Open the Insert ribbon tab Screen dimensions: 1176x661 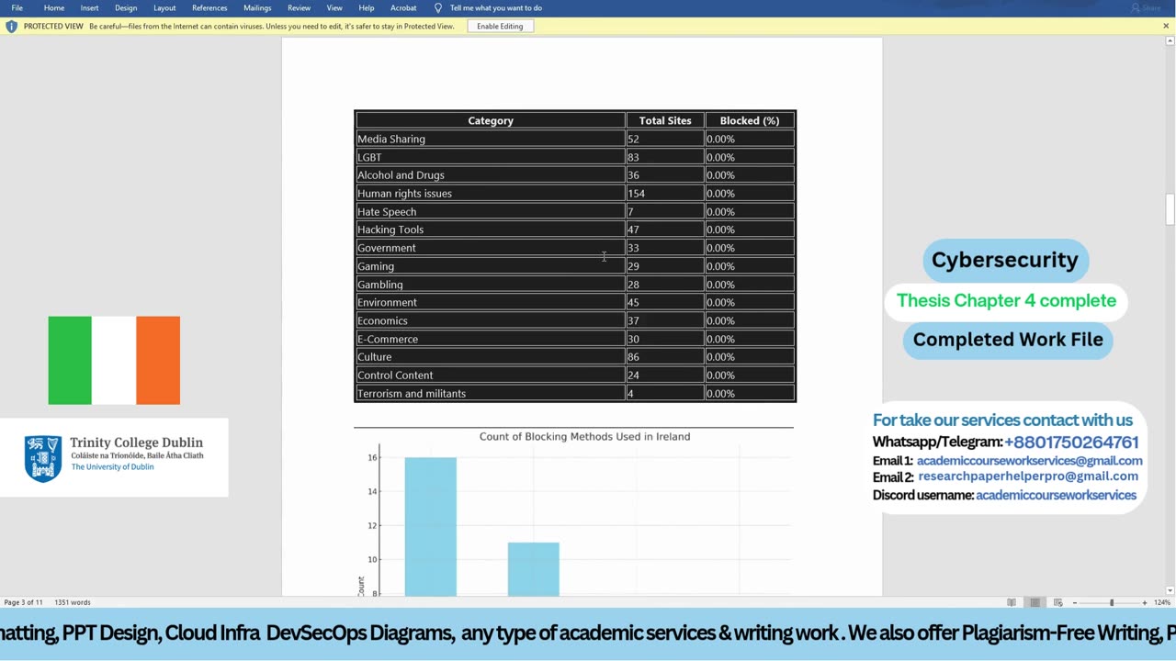point(89,7)
